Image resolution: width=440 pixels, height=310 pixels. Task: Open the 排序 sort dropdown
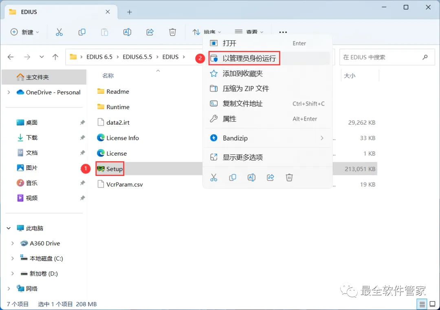[207, 32]
